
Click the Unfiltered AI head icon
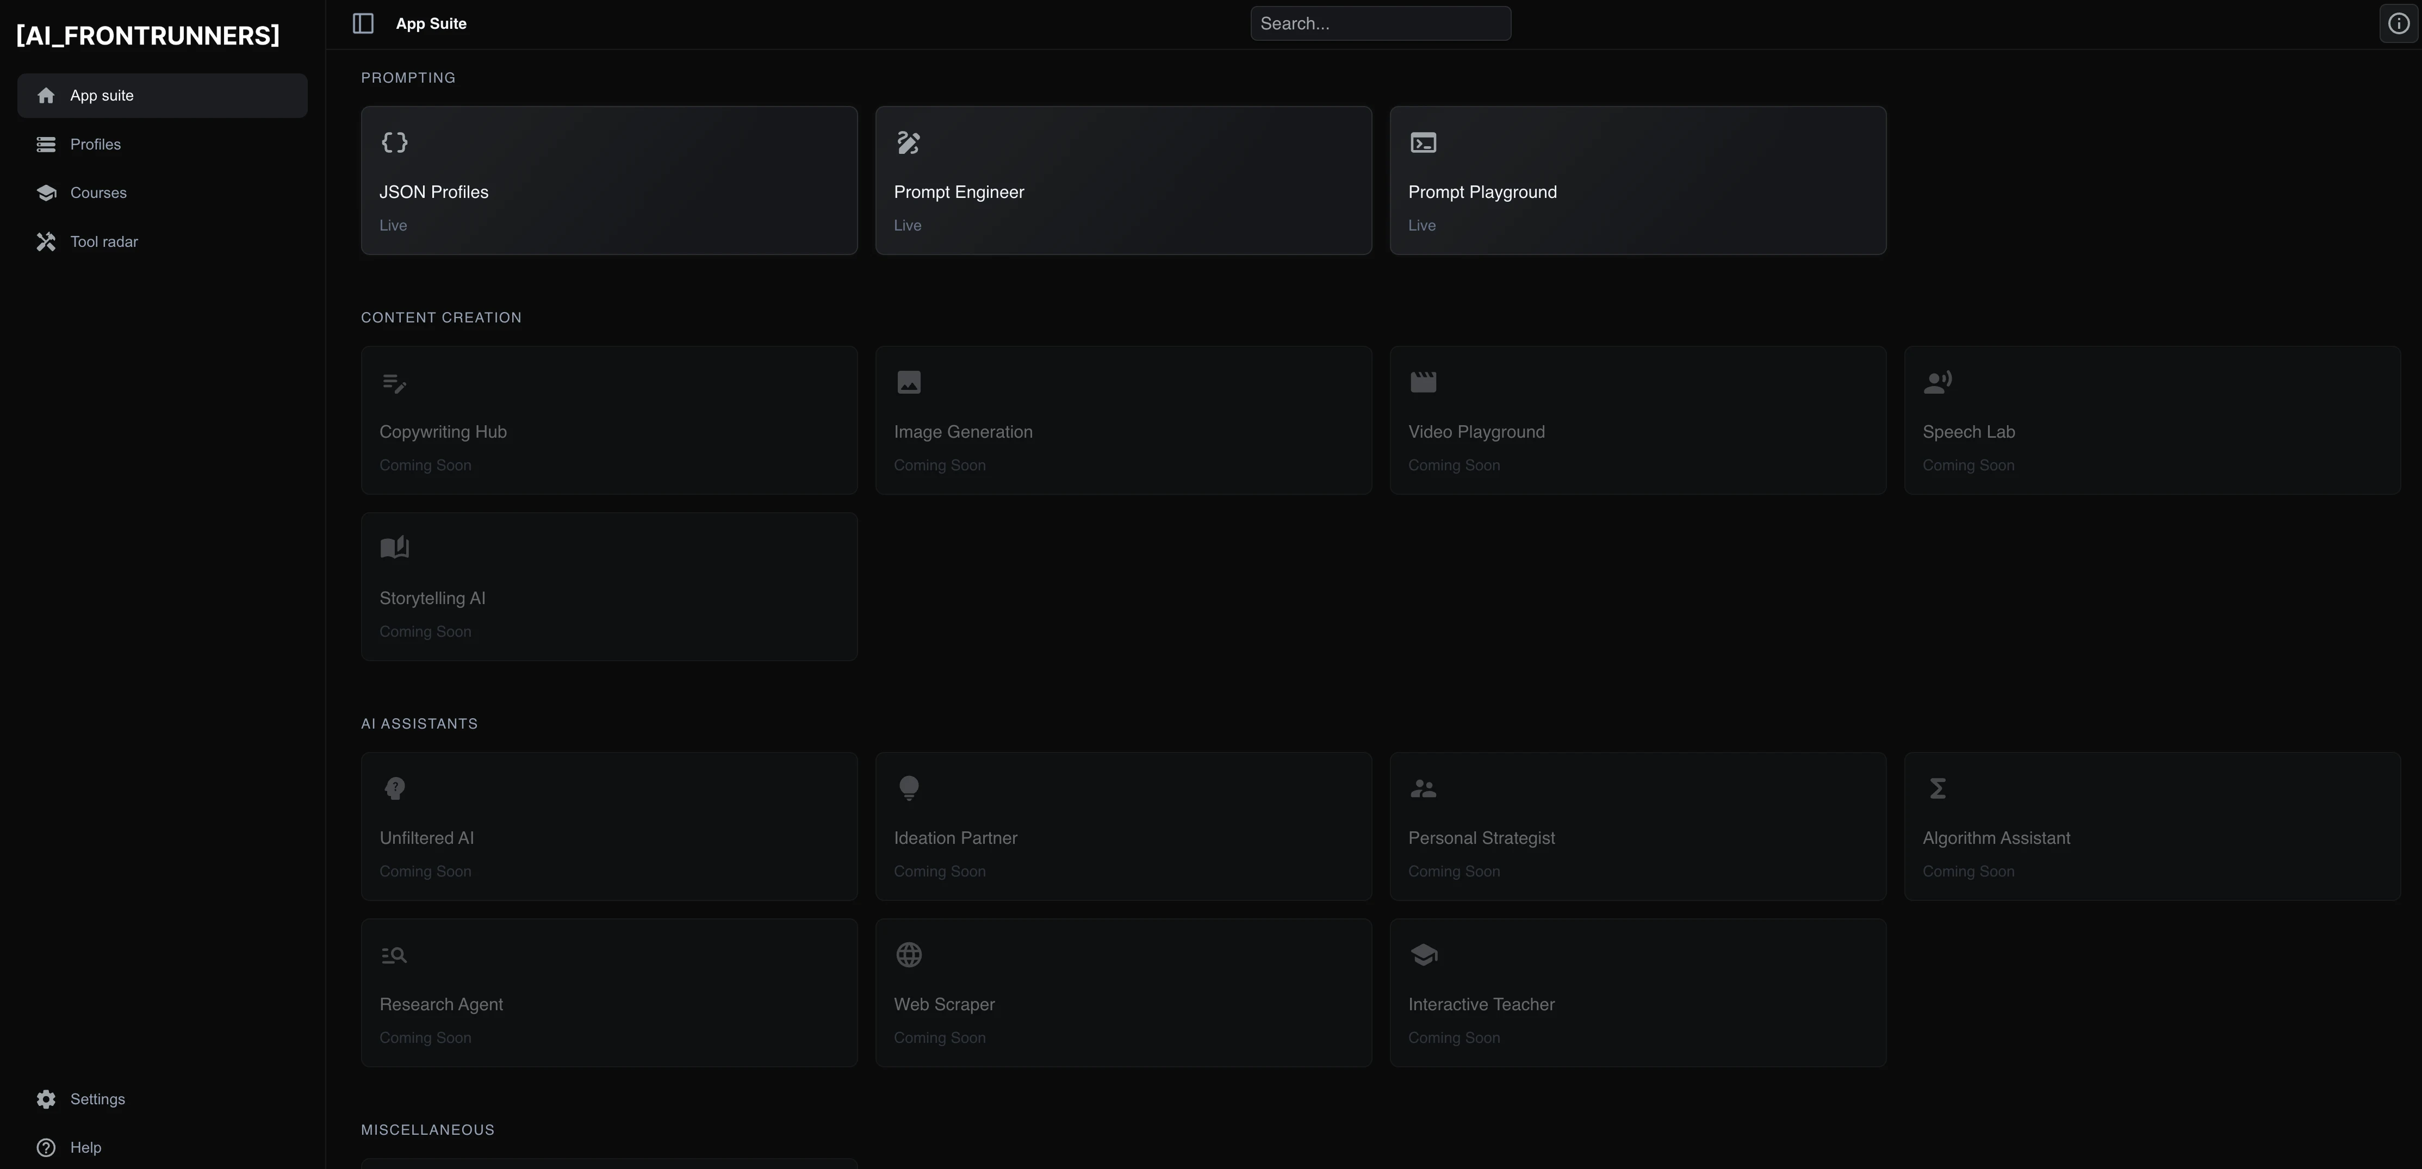(x=395, y=788)
